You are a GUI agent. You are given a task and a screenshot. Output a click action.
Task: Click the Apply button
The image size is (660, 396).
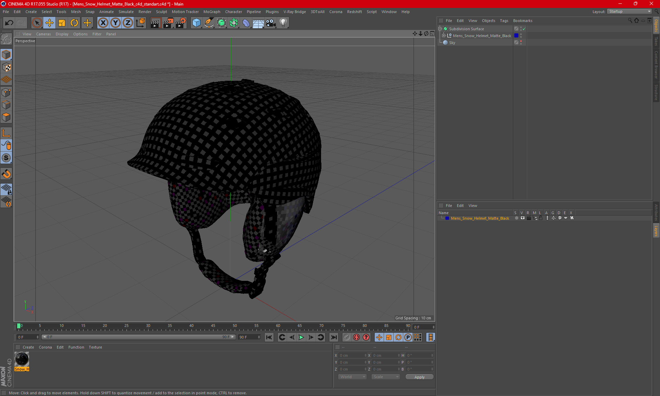point(419,377)
